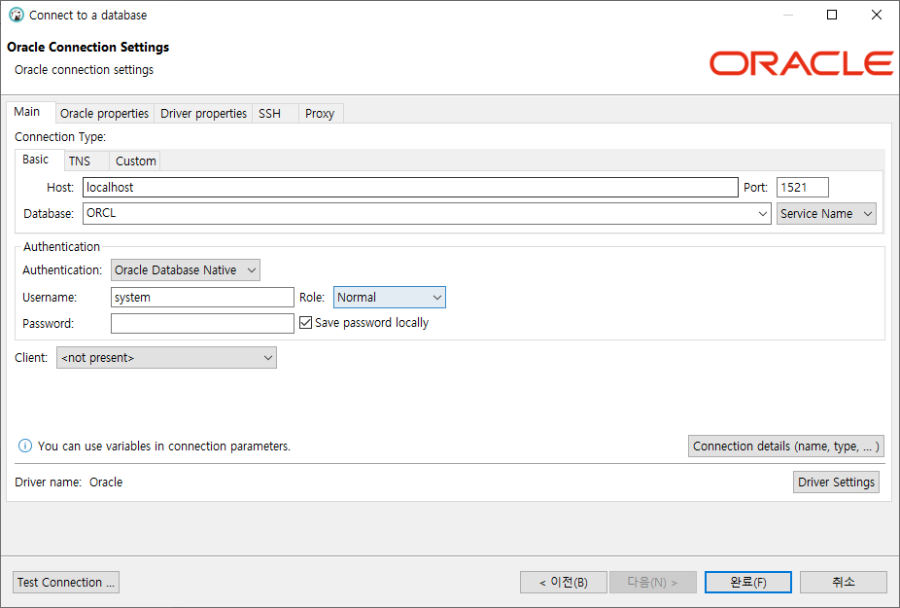Open the Service Name type dropdown
Viewport: 900px width, 608px height.
coord(826,214)
